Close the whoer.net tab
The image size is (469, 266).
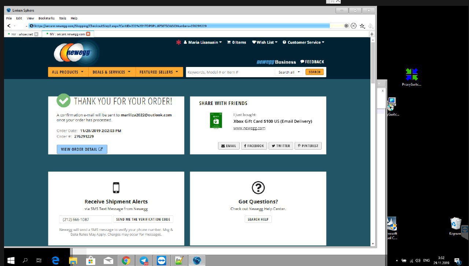36,34
